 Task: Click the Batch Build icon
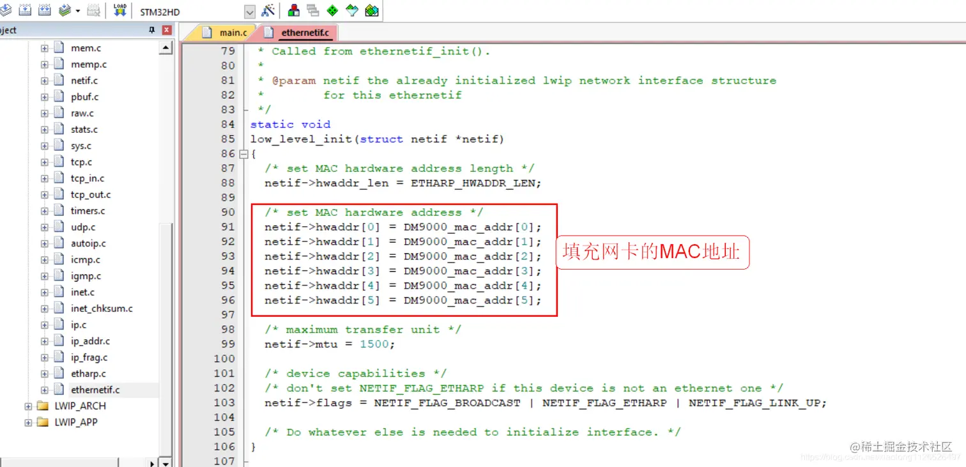tap(65, 10)
